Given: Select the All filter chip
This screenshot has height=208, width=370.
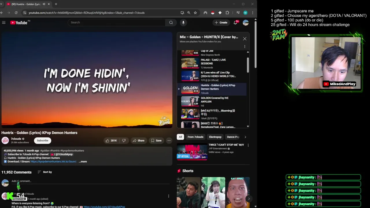Looking at the screenshot, I should (180, 137).
